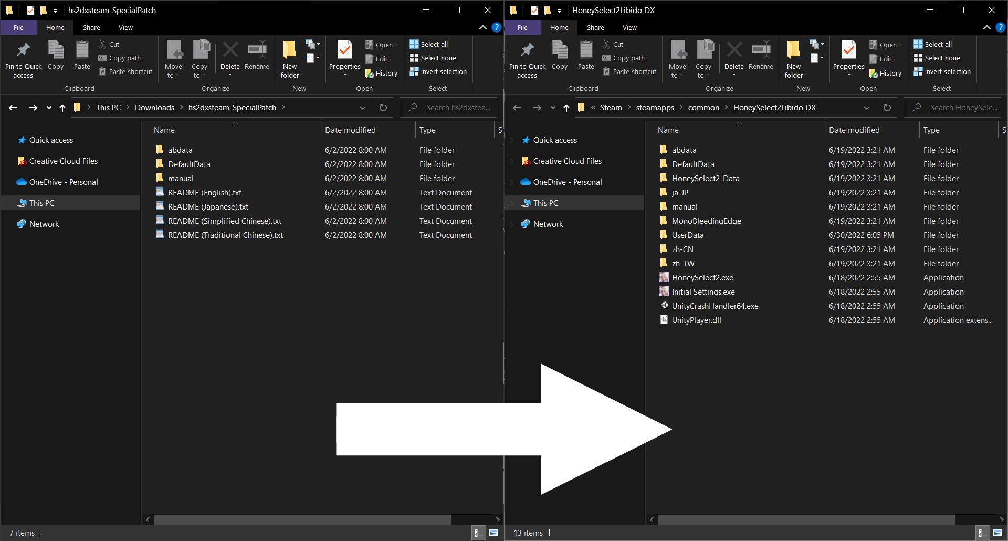This screenshot has width=1008, height=541.
Task: Select HoneySelect2.exe in right window
Action: (702, 278)
